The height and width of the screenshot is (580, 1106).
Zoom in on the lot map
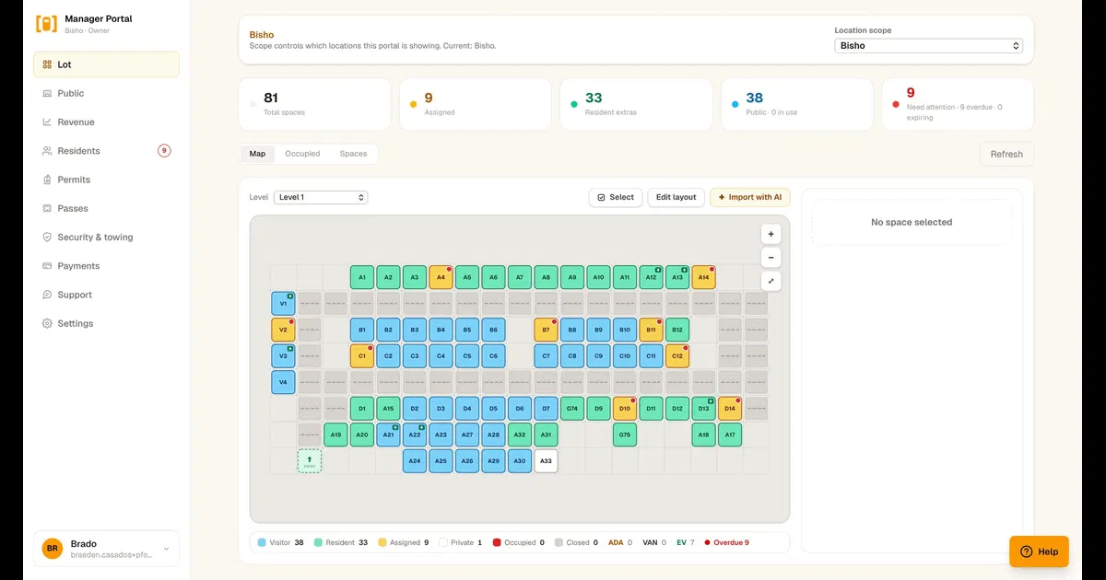click(x=771, y=234)
